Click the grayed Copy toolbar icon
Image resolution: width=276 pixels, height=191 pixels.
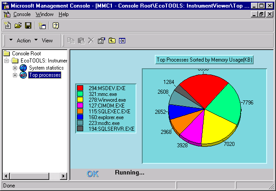(71, 41)
